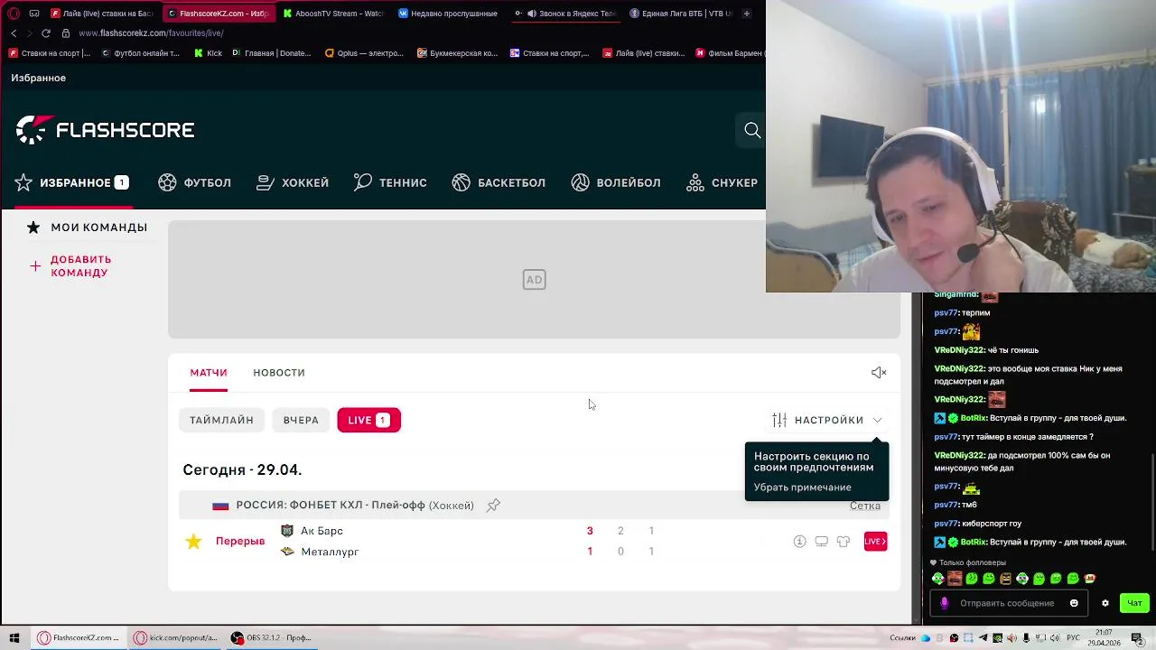Go to the Хоккей sport section
Screen dimensions: 1156x650
tap(293, 182)
